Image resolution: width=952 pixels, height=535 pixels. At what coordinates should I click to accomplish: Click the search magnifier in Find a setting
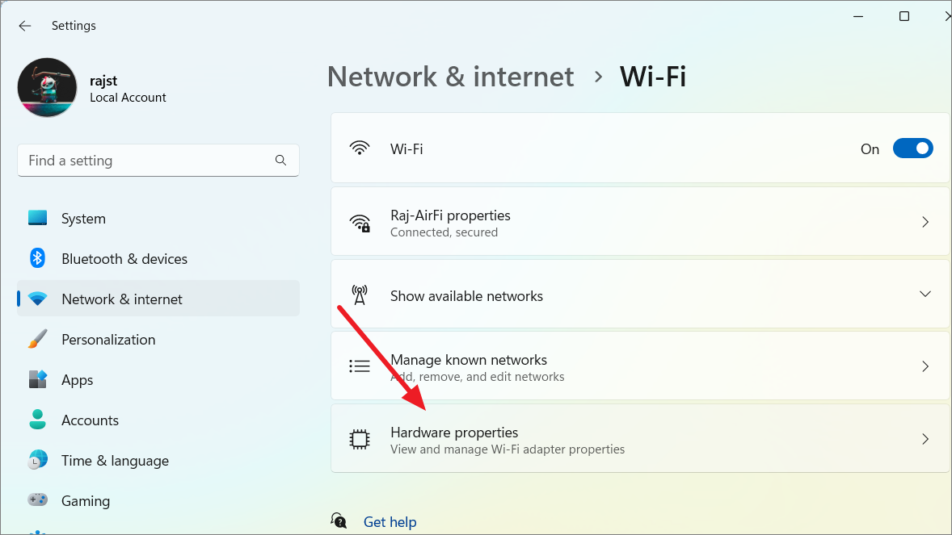click(280, 161)
